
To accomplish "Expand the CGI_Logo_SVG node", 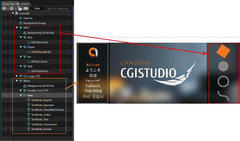I will [x=17, y=76].
